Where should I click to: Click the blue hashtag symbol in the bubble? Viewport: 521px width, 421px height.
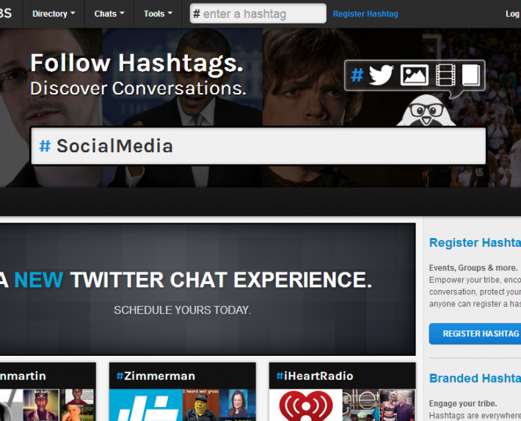coord(357,75)
